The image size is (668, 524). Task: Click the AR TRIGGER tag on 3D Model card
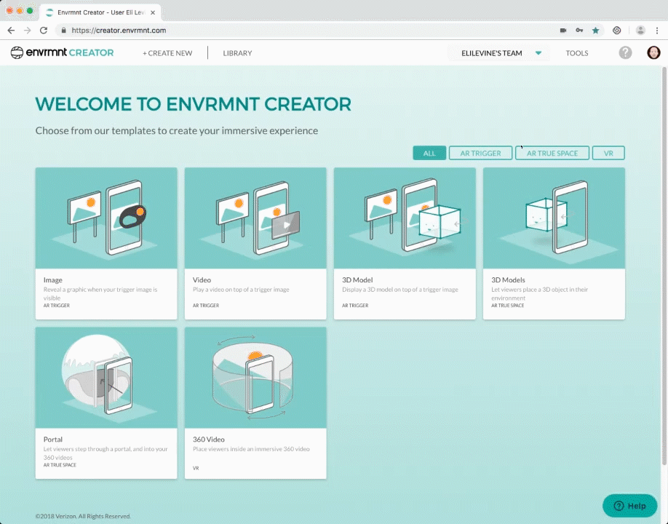355,306
